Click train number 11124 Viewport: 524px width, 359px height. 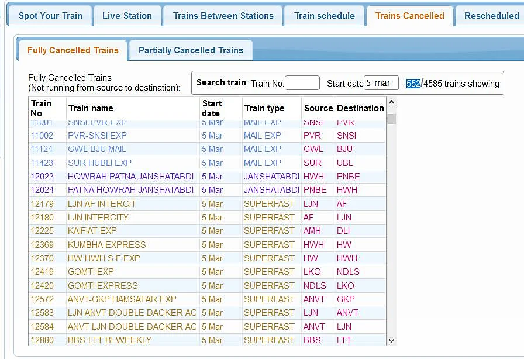(x=42, y=149)
